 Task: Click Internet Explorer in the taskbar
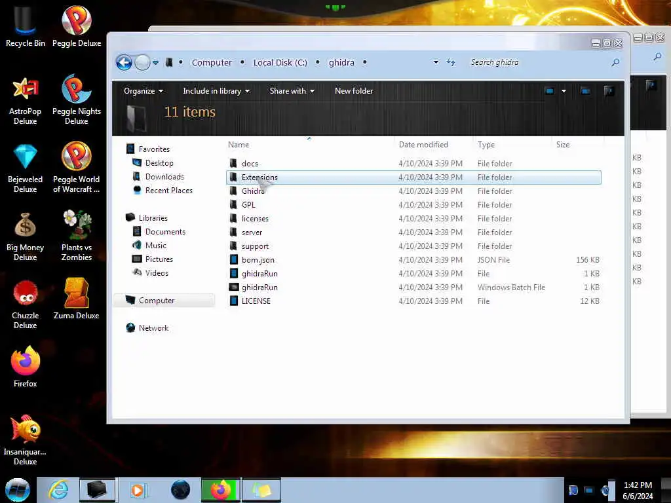pyautogui.click(x=58, y=490)
